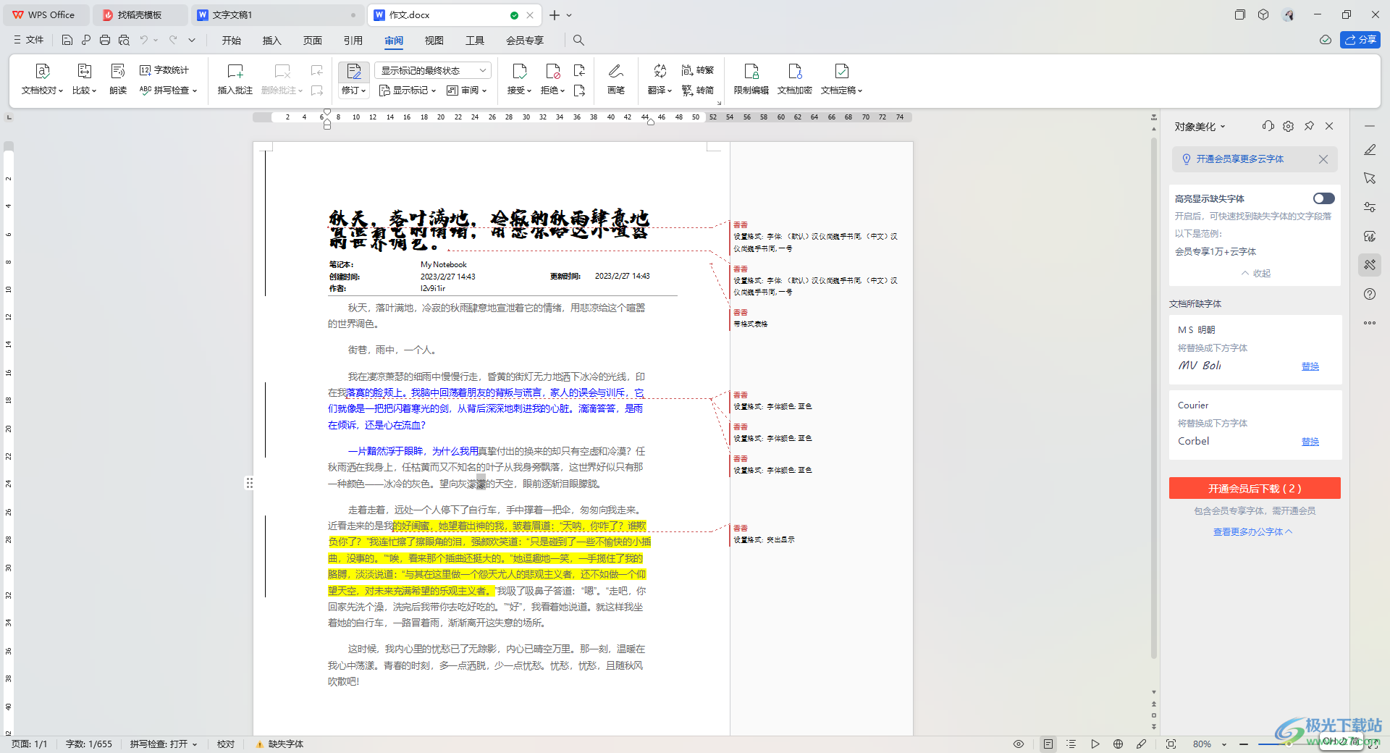Open 限制编辑 restrict editing
The image size is (1390, 753).
(x=751, y=79)
